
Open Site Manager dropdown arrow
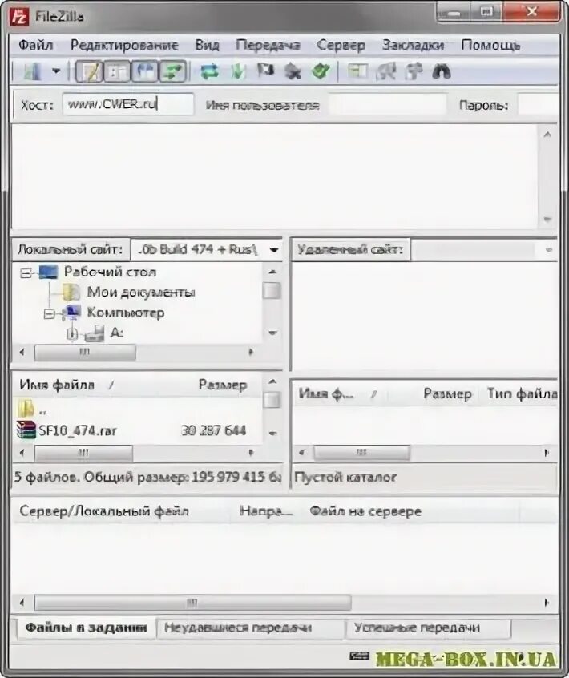56,71
